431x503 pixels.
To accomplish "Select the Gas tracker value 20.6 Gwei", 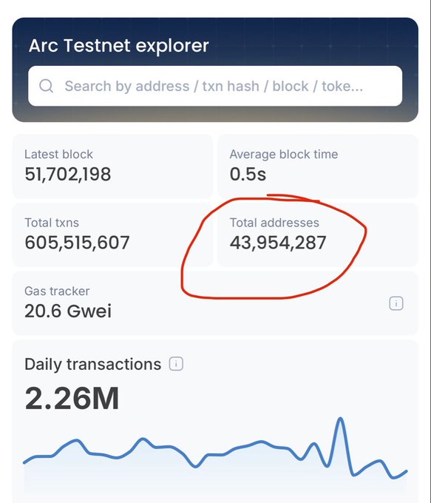I will pos(68,311).
